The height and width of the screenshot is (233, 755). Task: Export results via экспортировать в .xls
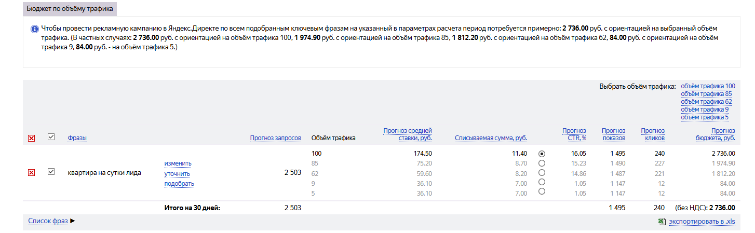pyautogui.click(x=702, y=222)
